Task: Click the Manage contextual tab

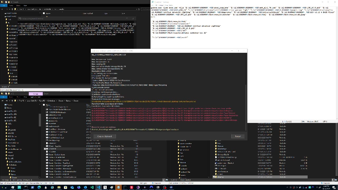Action: 36,94
